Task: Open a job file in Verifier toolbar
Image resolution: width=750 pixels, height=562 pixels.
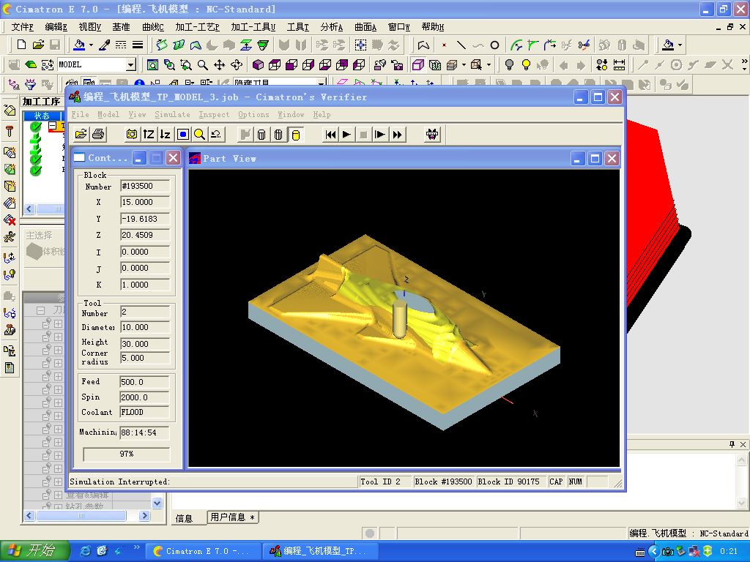Action: click(81, 135)
